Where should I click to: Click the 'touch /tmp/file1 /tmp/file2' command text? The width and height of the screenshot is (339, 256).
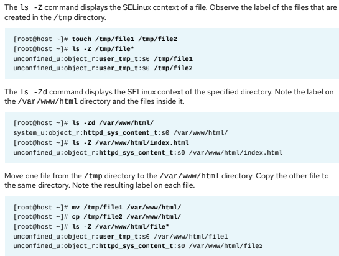(x=124, y=39)
